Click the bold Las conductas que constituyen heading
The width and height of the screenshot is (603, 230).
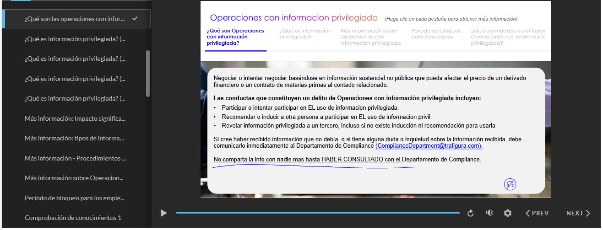347,98
